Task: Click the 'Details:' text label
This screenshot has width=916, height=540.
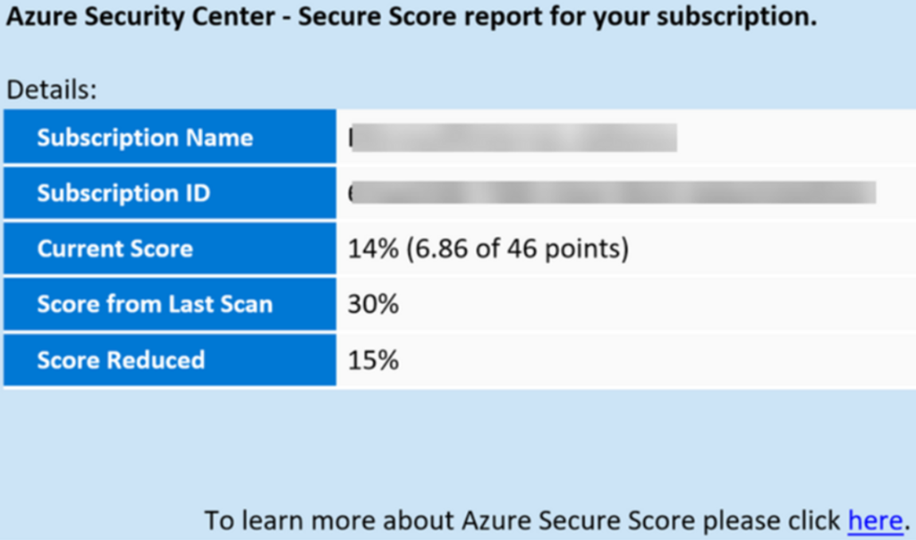Action: click(x=51, y=89)
